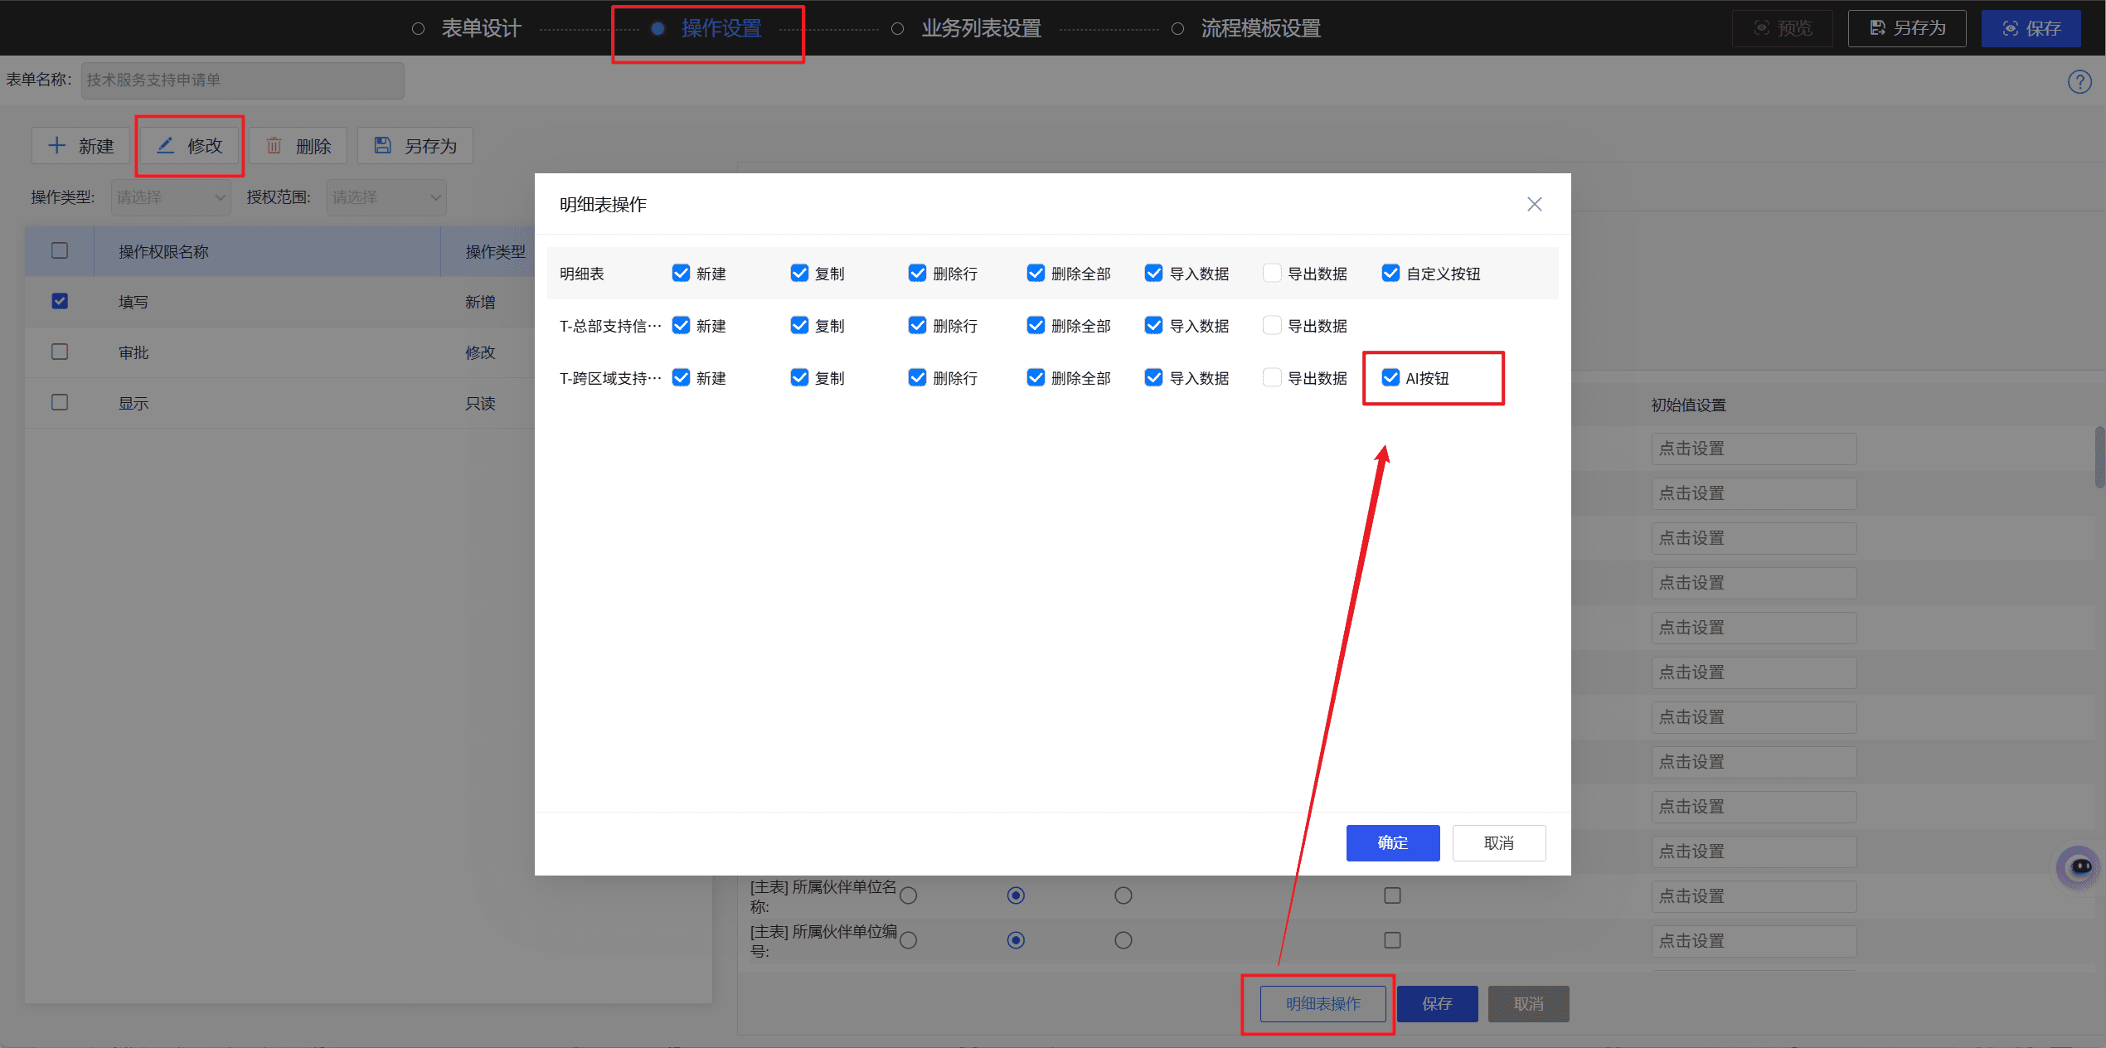The image size is (2106, 1048).
Task: Open 操作类型 dropdown
Action: 171,197
